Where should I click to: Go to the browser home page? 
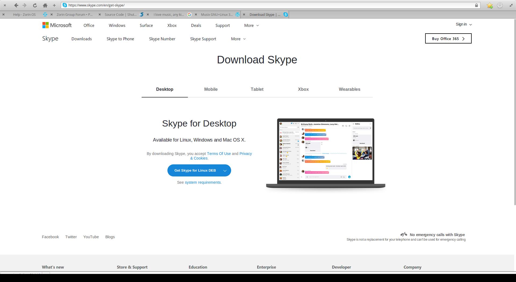(x=45, y=5)
